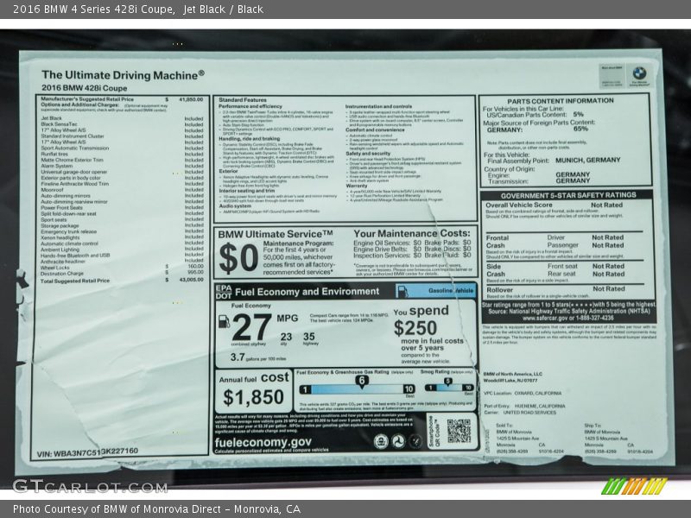691x518 pixels.
Task: Open the fueleconomy.gov link
Action: tap(263, 441)
